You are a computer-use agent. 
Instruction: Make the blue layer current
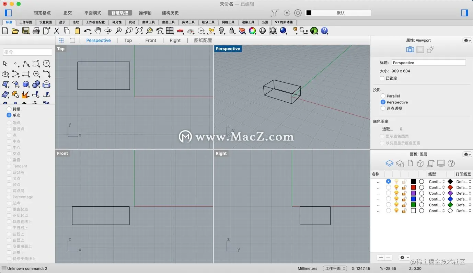[x=388, y=199]
